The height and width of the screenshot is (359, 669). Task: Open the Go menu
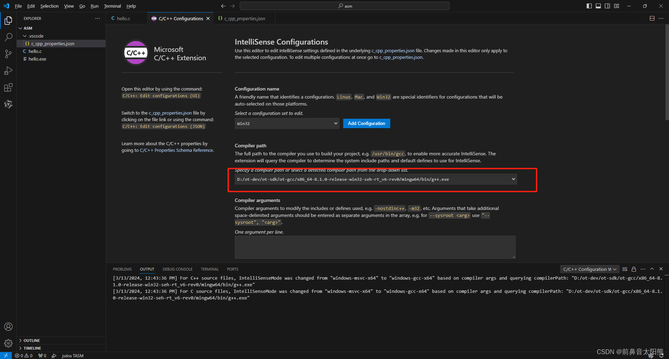tap(82, 6)
